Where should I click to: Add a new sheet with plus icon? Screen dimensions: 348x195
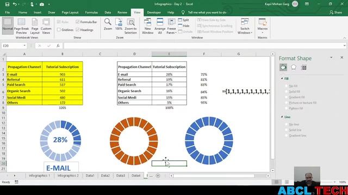point(158,175)
